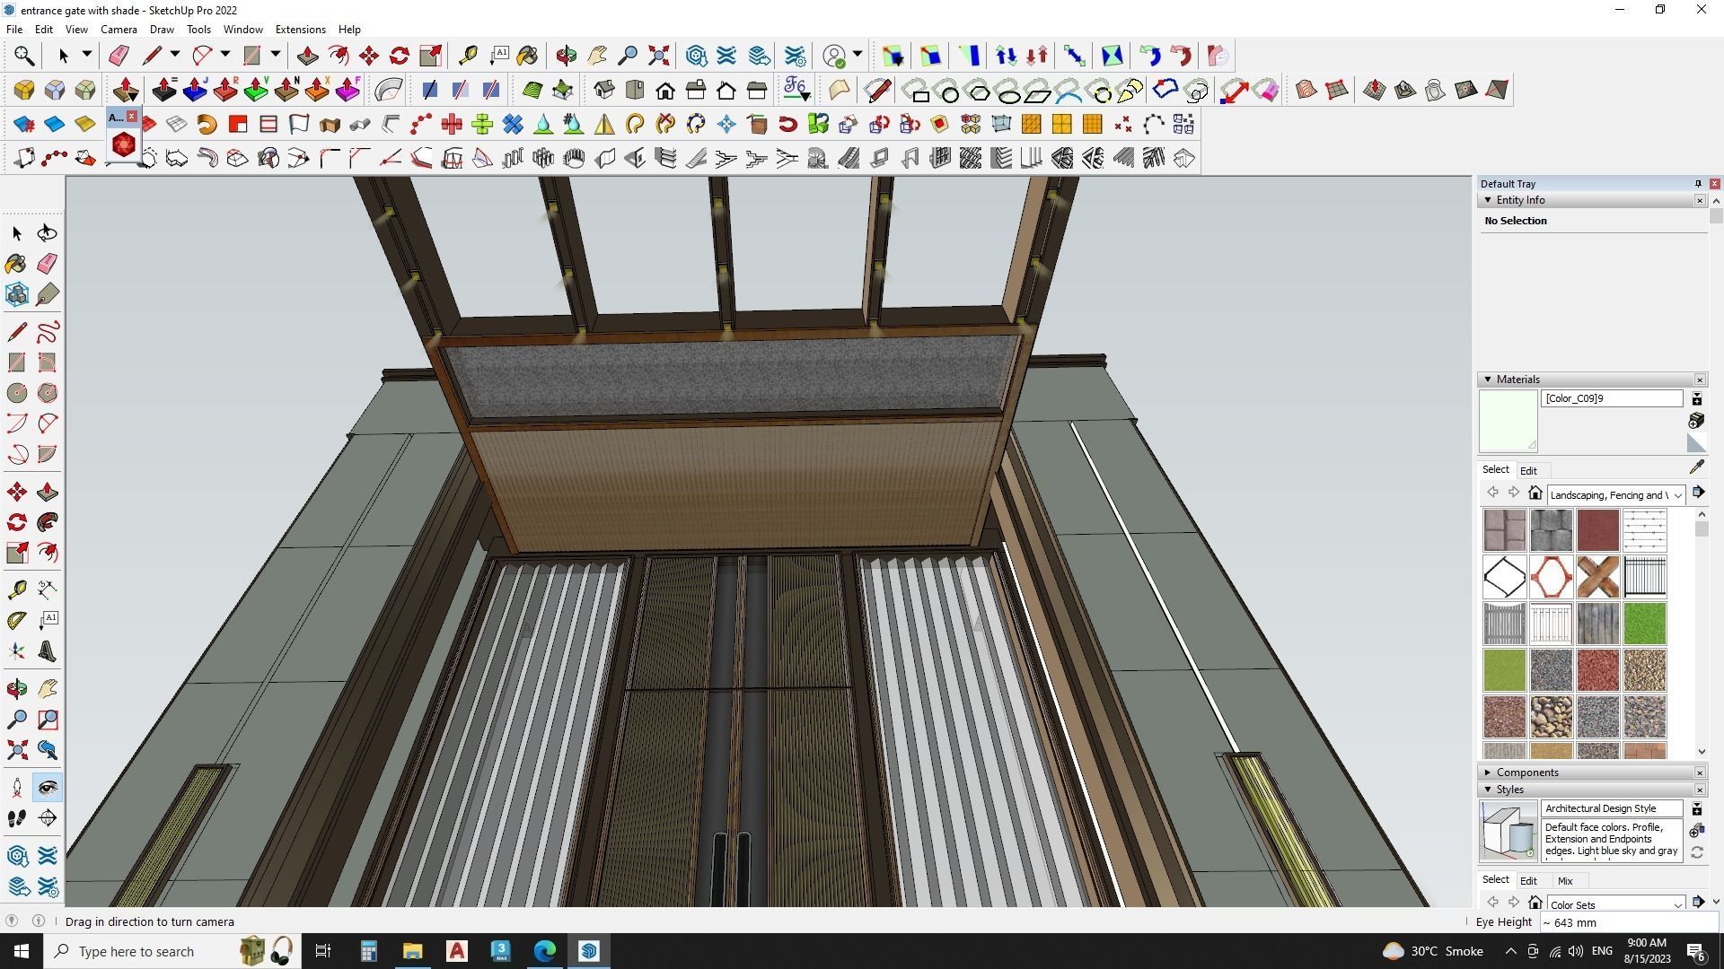Pick the pink Eraser tool in left toolbar

[x=48, y=264]
